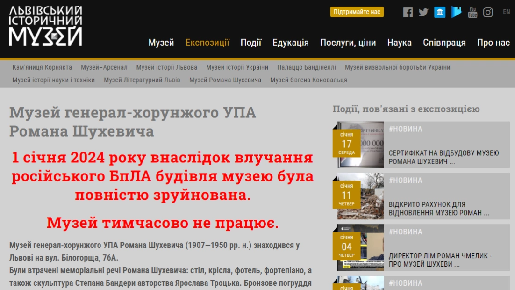
Task: Click the blue play-shaped app icon
Action: 456,12
